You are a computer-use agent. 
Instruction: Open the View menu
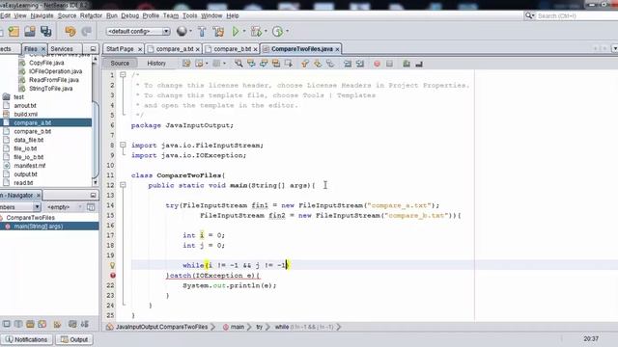point(19,15)
